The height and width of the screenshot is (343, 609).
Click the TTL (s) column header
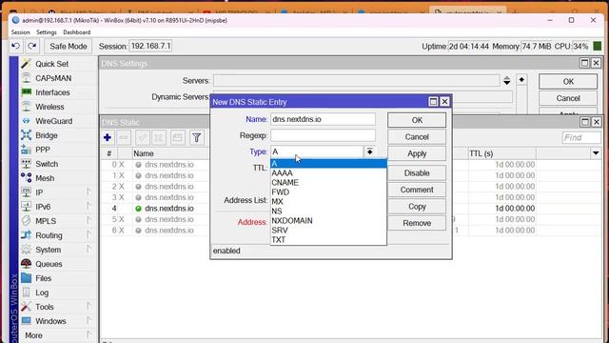(x=501, y=153)
